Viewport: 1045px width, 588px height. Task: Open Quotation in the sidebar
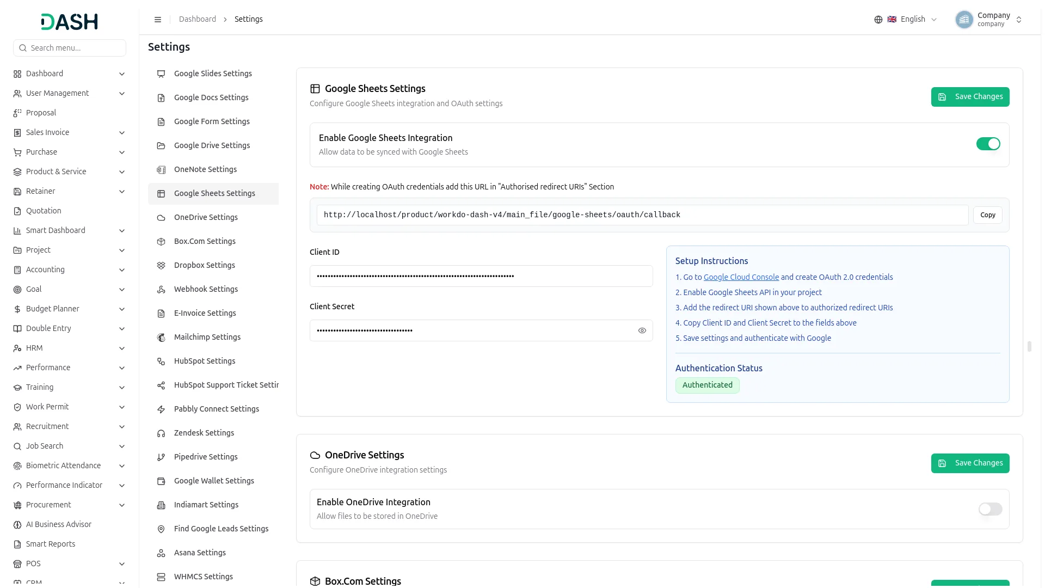point(70,211)
